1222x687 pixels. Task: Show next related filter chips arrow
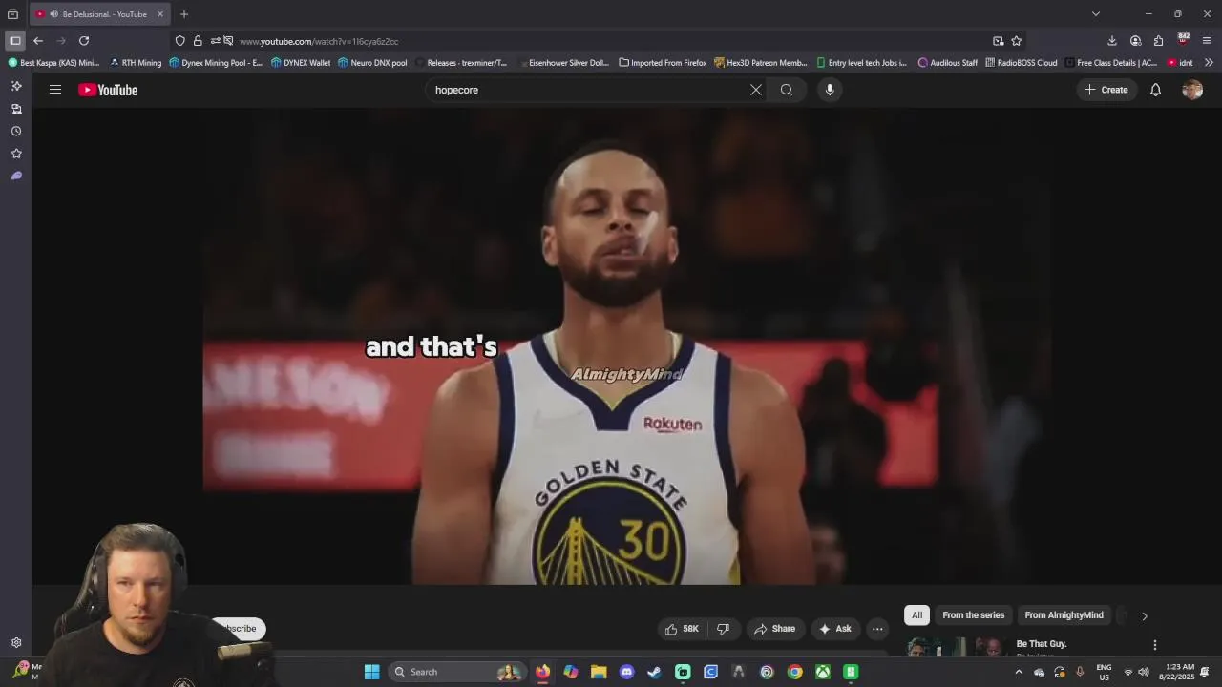tap(1145, 615)
